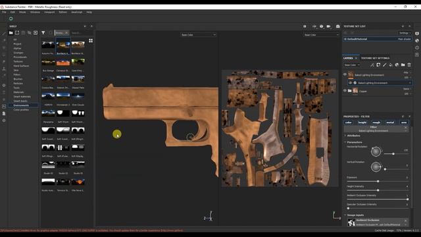
Task: Select the Bus Garage environment thumbnail
Action: click(48, 63)
